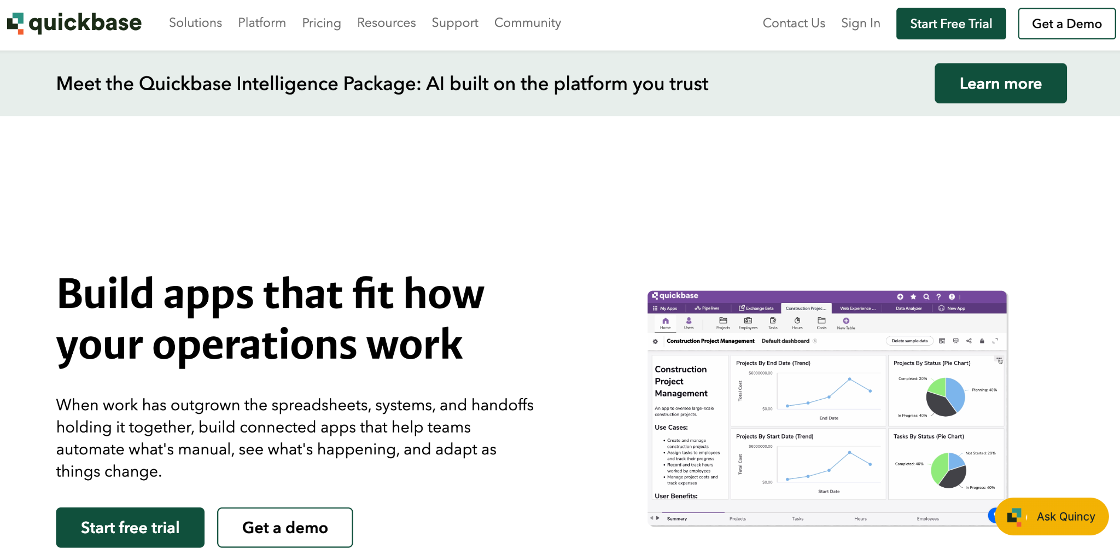This screenshot has height=549, width=1120.
Task: Click the header Get a Demo button
Action: pyautogui.click(x=1066, y=24)
